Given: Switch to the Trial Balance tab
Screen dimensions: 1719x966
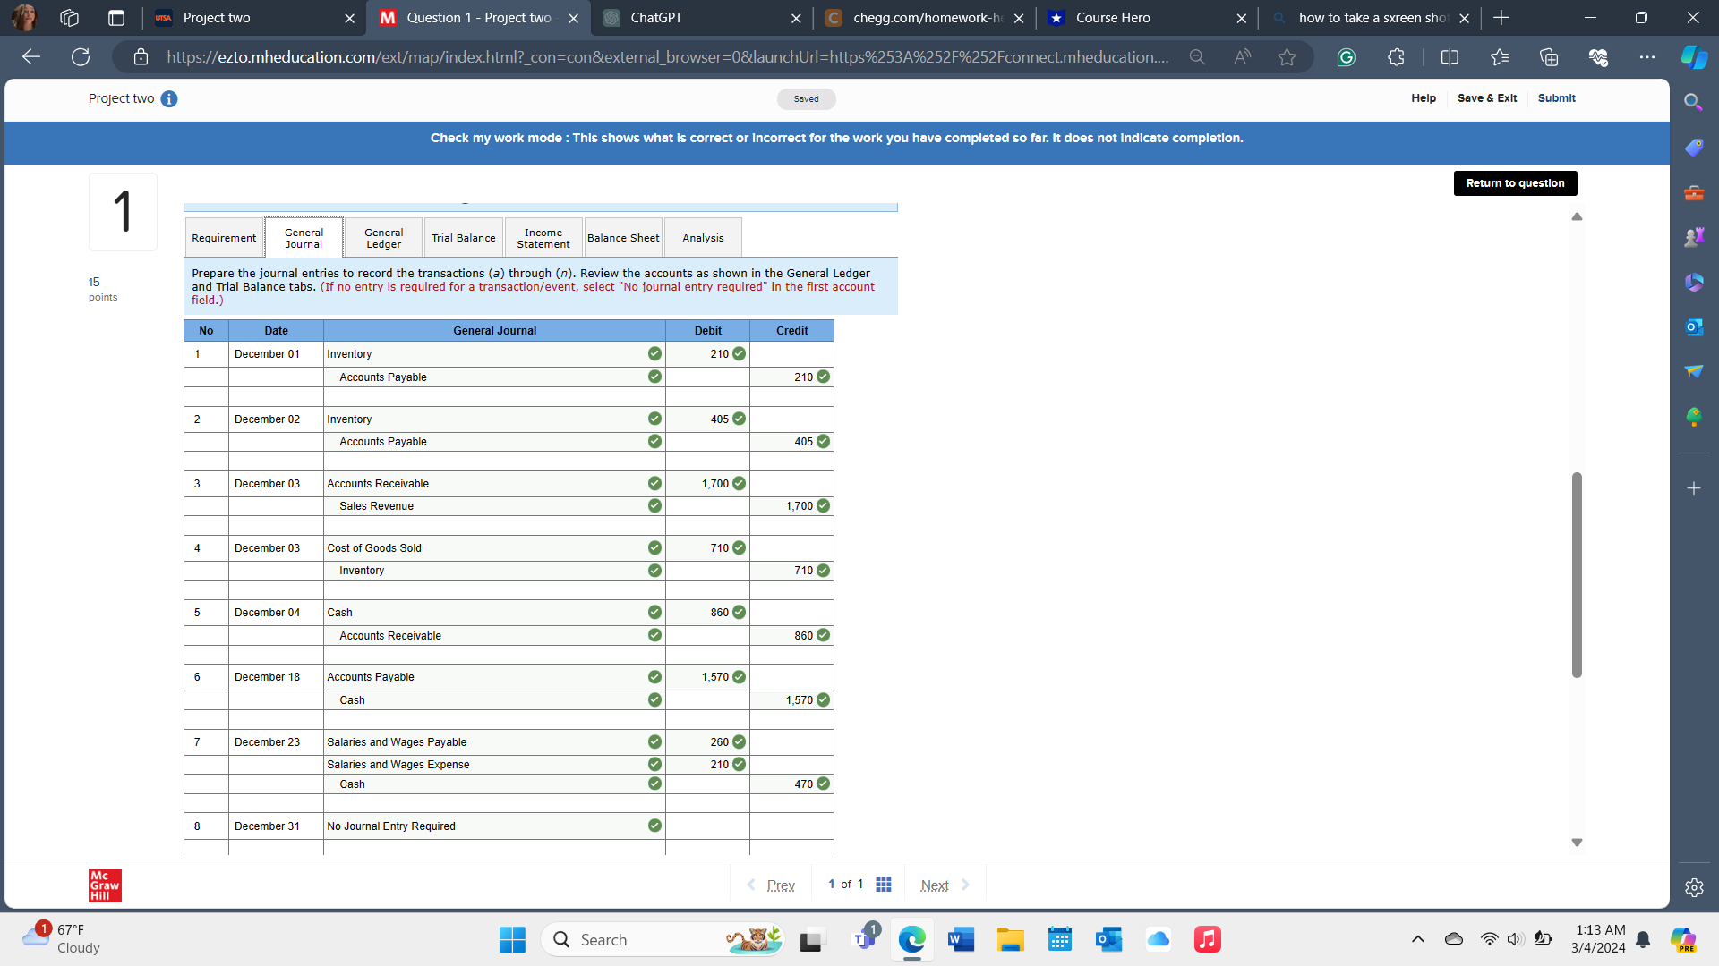Looking at the screenshot, I should [463, 237].
